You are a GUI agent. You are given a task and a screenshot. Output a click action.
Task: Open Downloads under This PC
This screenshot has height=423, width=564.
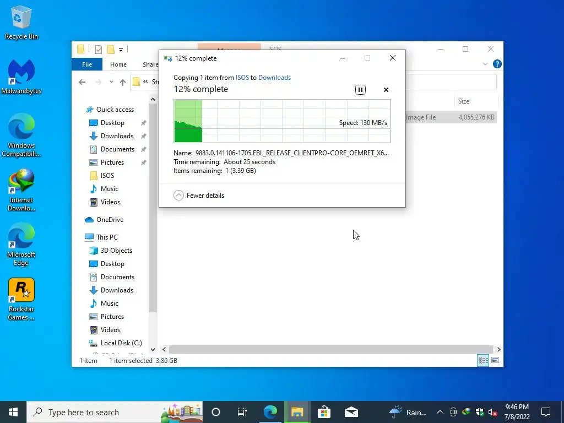click(111, 290)
